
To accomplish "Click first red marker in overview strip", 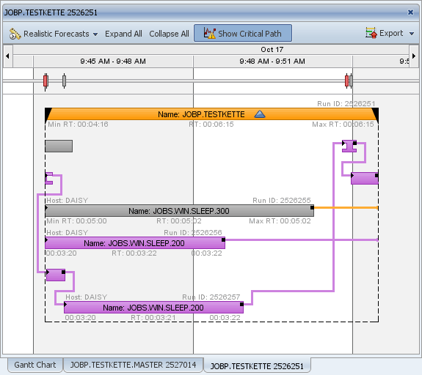I will click(x=46, y=81).
